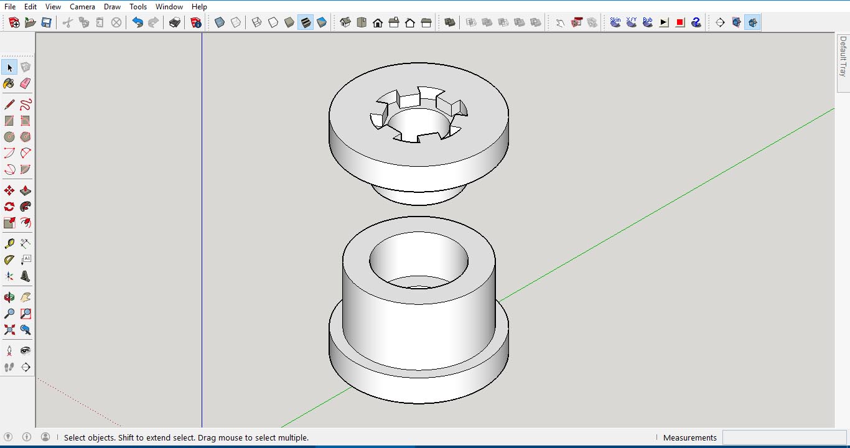Screen dimensions: 850x448
Task: Enable X-ray face style
Action: [219, 22]
